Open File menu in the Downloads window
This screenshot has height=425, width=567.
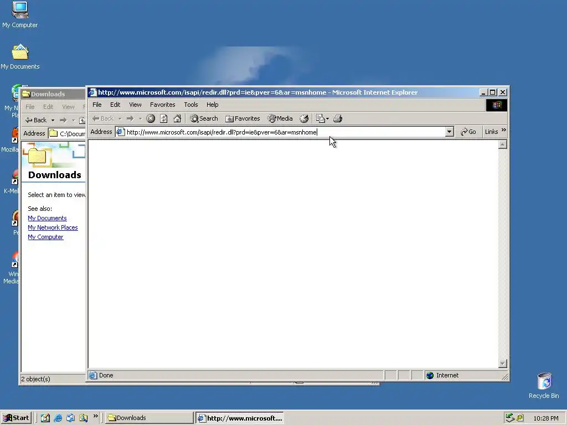tap(30, 107)
